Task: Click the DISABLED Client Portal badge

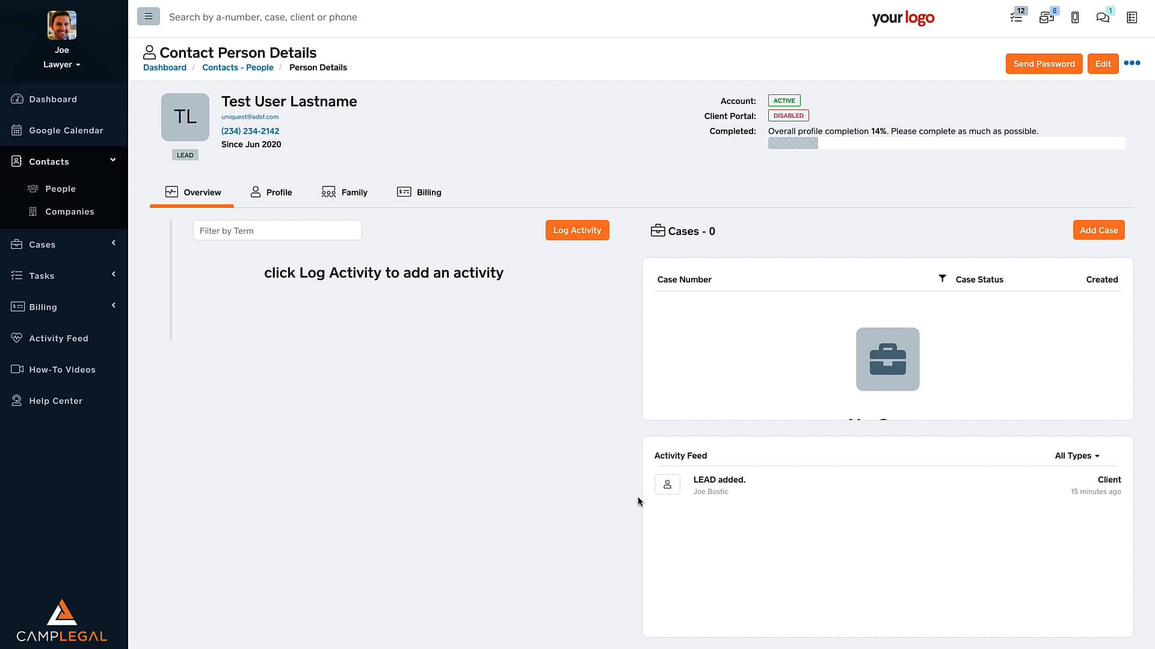Action: [788, 115]
